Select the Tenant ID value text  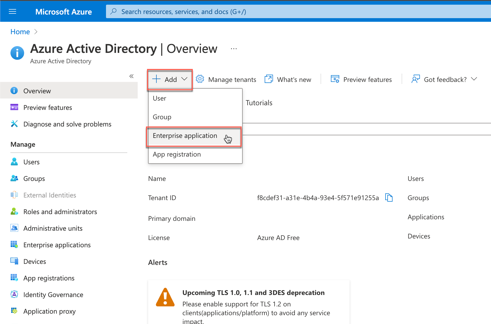[x=318, y=198]
